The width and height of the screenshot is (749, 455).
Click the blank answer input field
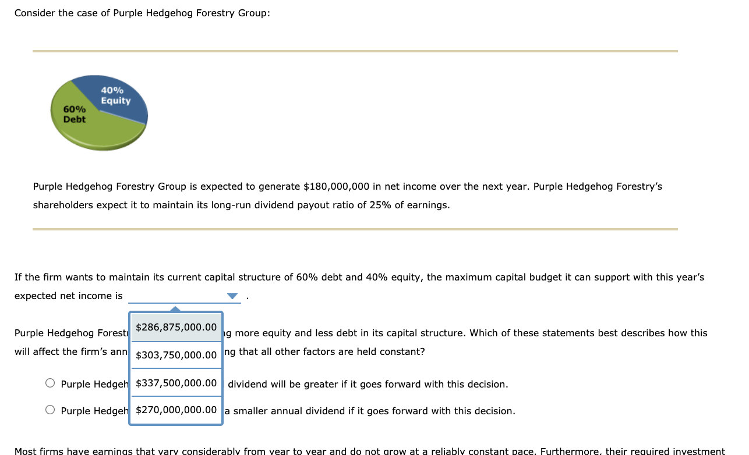(x=175, y=296)
